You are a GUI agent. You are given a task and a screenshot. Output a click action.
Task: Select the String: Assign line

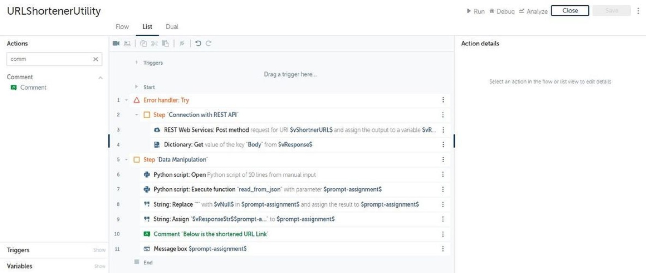(x=295, y=219)
